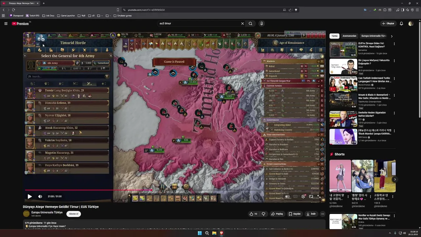Save video with the Kaydet button
Screen dimensions: 421x237
[x=295, y=214]
